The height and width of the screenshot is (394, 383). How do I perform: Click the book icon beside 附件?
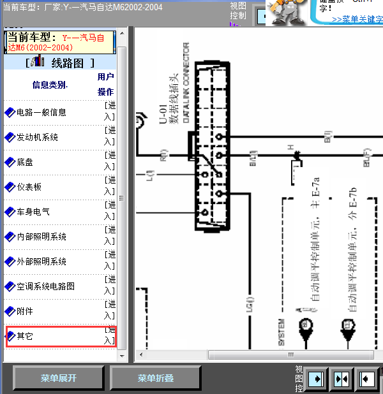(x=10, y=311)
